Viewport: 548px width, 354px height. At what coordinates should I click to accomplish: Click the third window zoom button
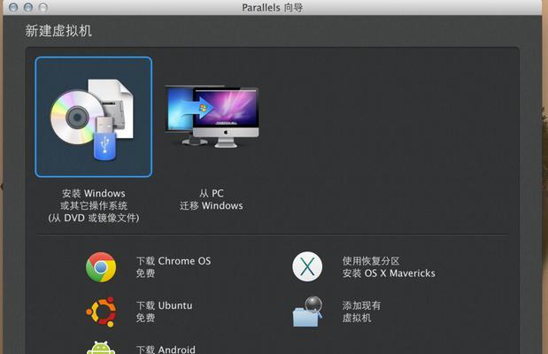pos(43,7)
